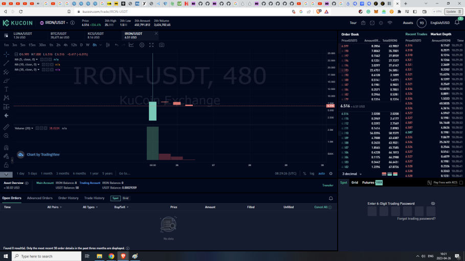Image resolution: width=465 pixels, height=261 pixels.
Task: Open the pattern drawing tools
Action: [x=6, y=98]
